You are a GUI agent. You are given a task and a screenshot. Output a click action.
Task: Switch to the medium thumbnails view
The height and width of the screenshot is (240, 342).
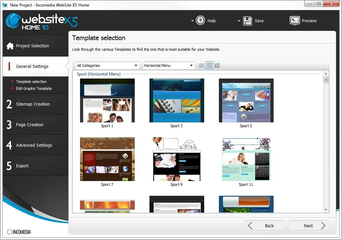click(209, 65)
